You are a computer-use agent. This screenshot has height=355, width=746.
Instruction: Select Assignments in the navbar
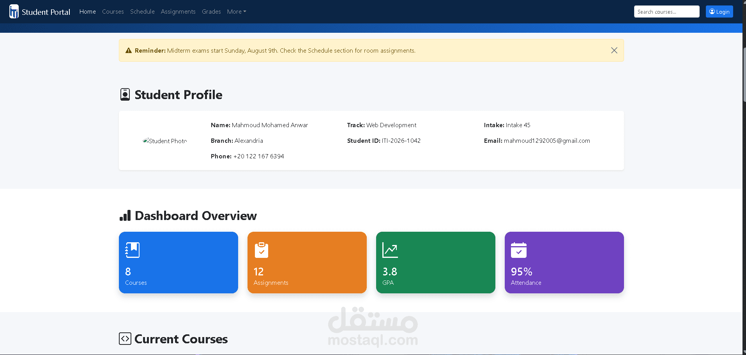point(178,12)
